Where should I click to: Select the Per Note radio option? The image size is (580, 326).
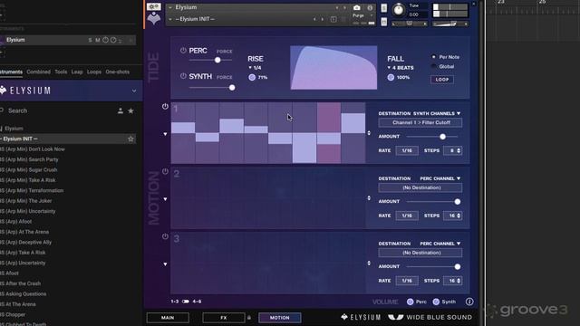point(433,57)
